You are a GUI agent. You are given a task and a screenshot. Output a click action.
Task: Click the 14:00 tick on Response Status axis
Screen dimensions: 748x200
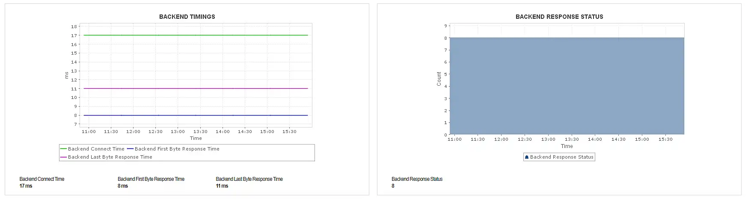coord(595,139)
